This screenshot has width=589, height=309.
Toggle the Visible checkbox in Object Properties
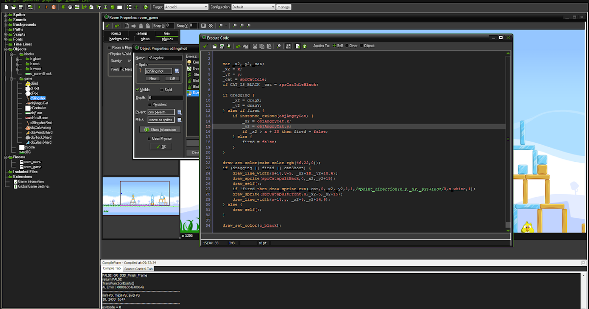pos(138,90)
